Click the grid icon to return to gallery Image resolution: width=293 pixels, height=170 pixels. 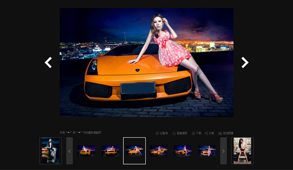pyautogui.click(x=220, y=133)
